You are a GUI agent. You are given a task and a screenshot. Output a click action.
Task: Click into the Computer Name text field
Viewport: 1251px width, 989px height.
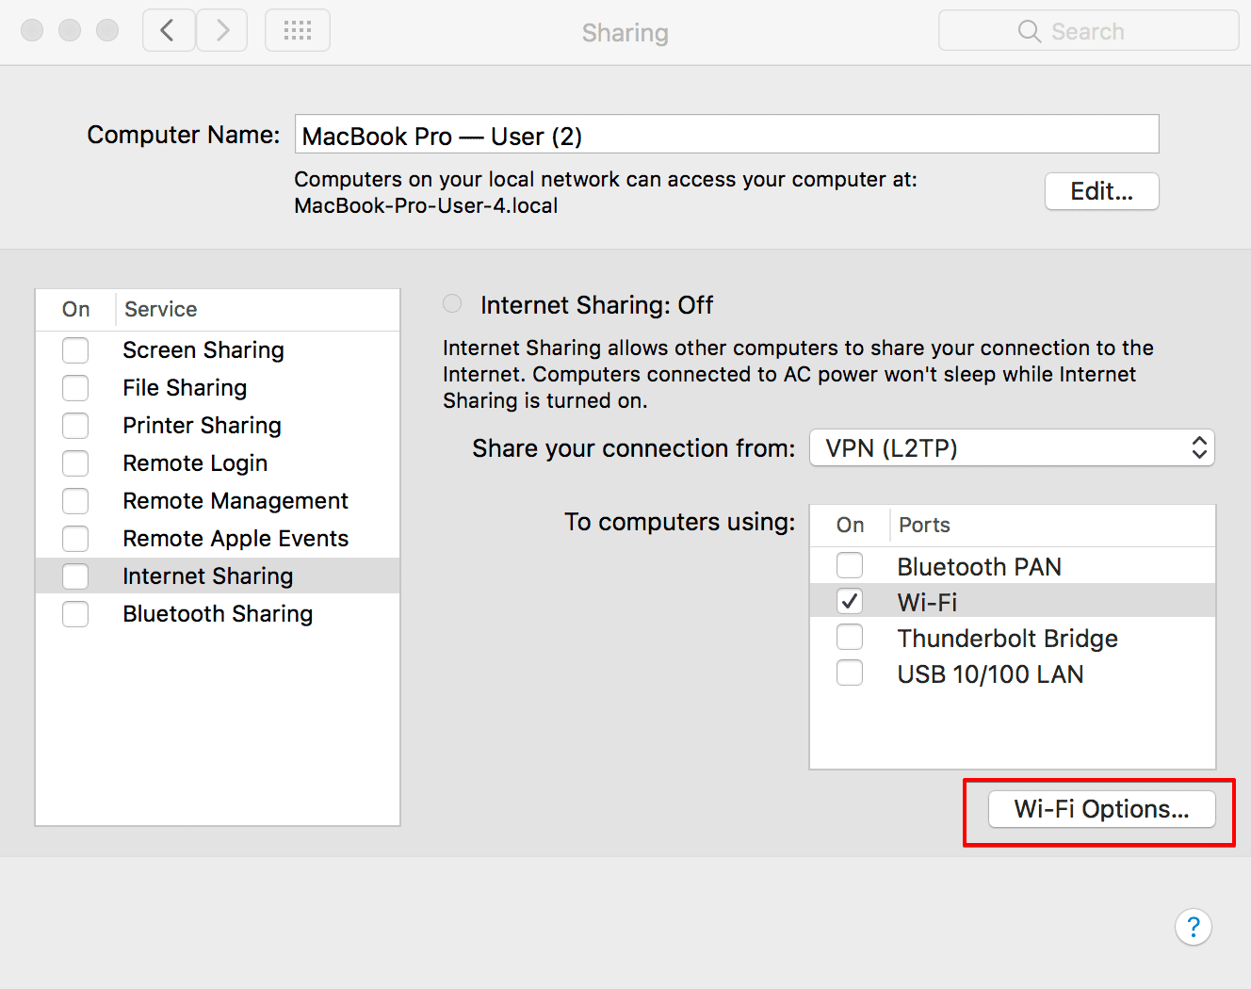click(726, 135)
